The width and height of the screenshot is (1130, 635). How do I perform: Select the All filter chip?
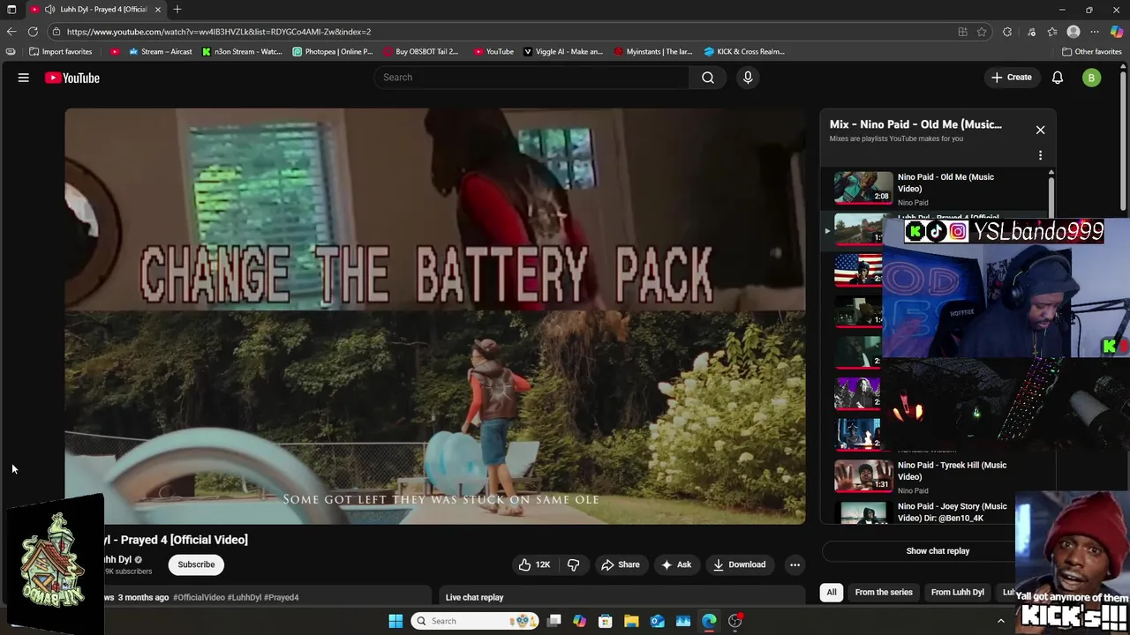coord(831,592)
